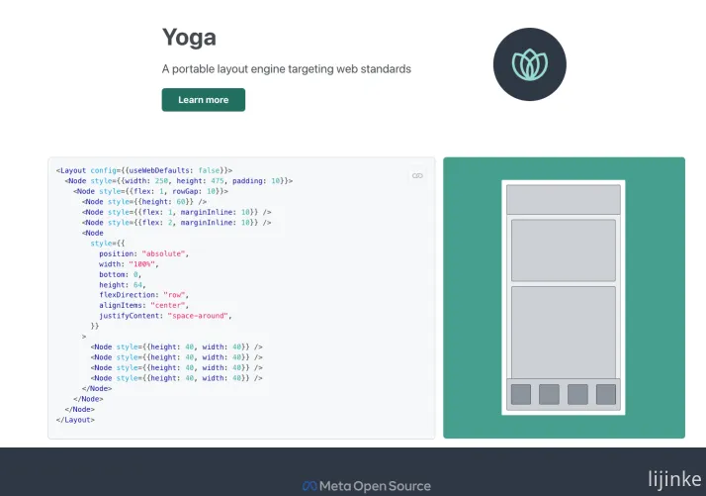
Task: Click the code line 'Node style={{height: 60}} />'
Action: [144, 202]
